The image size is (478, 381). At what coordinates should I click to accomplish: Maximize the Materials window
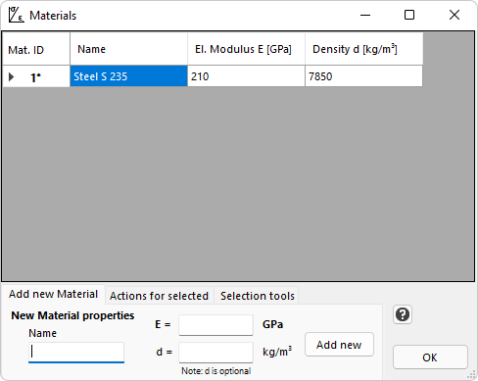tap(409, 15)
